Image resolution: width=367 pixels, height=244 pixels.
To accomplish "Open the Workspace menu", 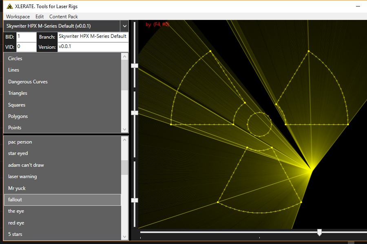I will [x=18, y=17].
